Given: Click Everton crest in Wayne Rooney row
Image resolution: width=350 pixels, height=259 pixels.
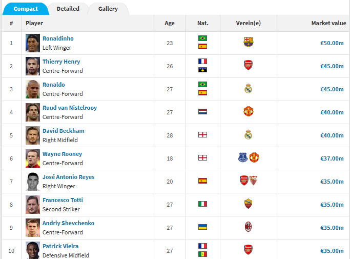Looking at the screenshot, I should click(243, 158).
